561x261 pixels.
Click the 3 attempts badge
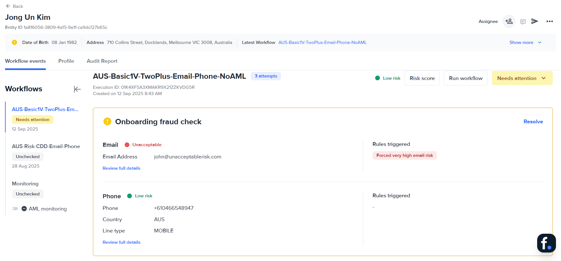coord(266,76)
